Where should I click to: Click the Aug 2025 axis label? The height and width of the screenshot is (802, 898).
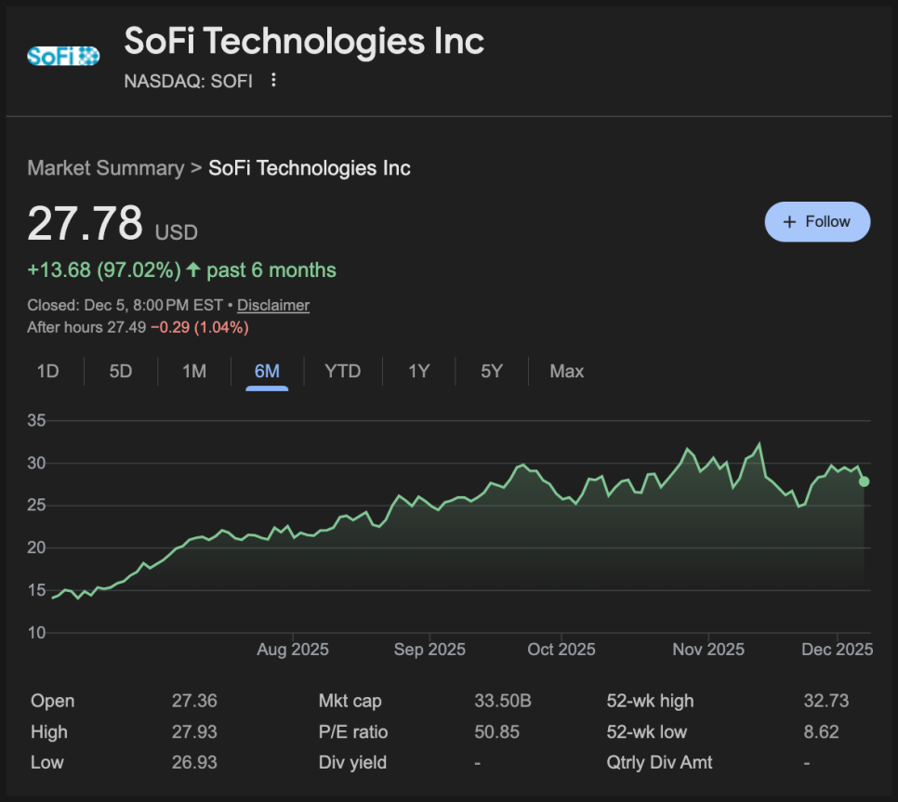tap(293, 650)
